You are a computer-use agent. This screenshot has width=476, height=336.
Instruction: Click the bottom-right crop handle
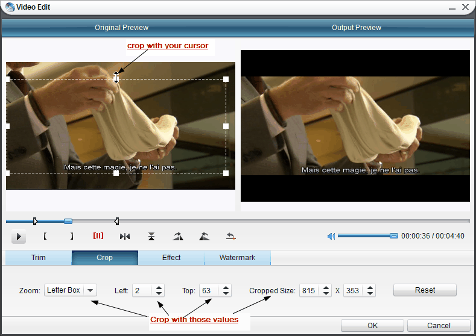pos(226,173)
